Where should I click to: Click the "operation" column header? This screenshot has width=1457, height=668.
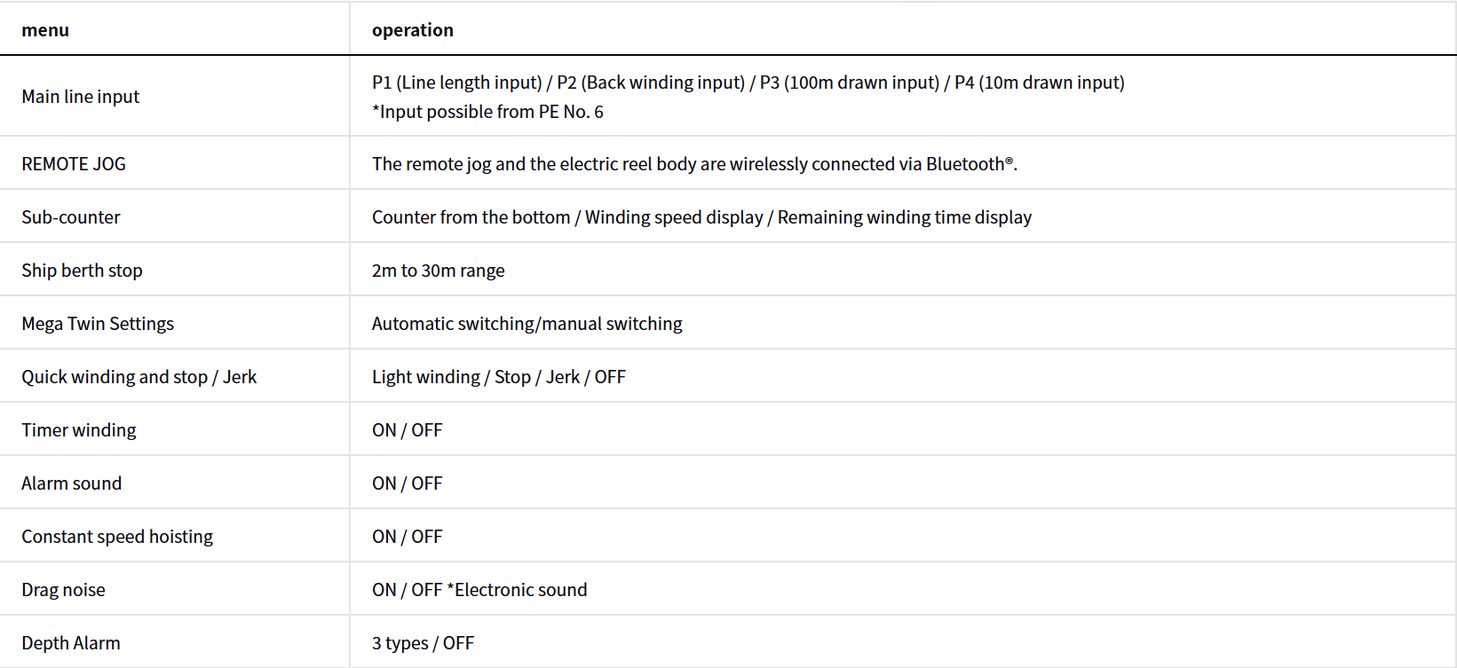tap(412, 30)
